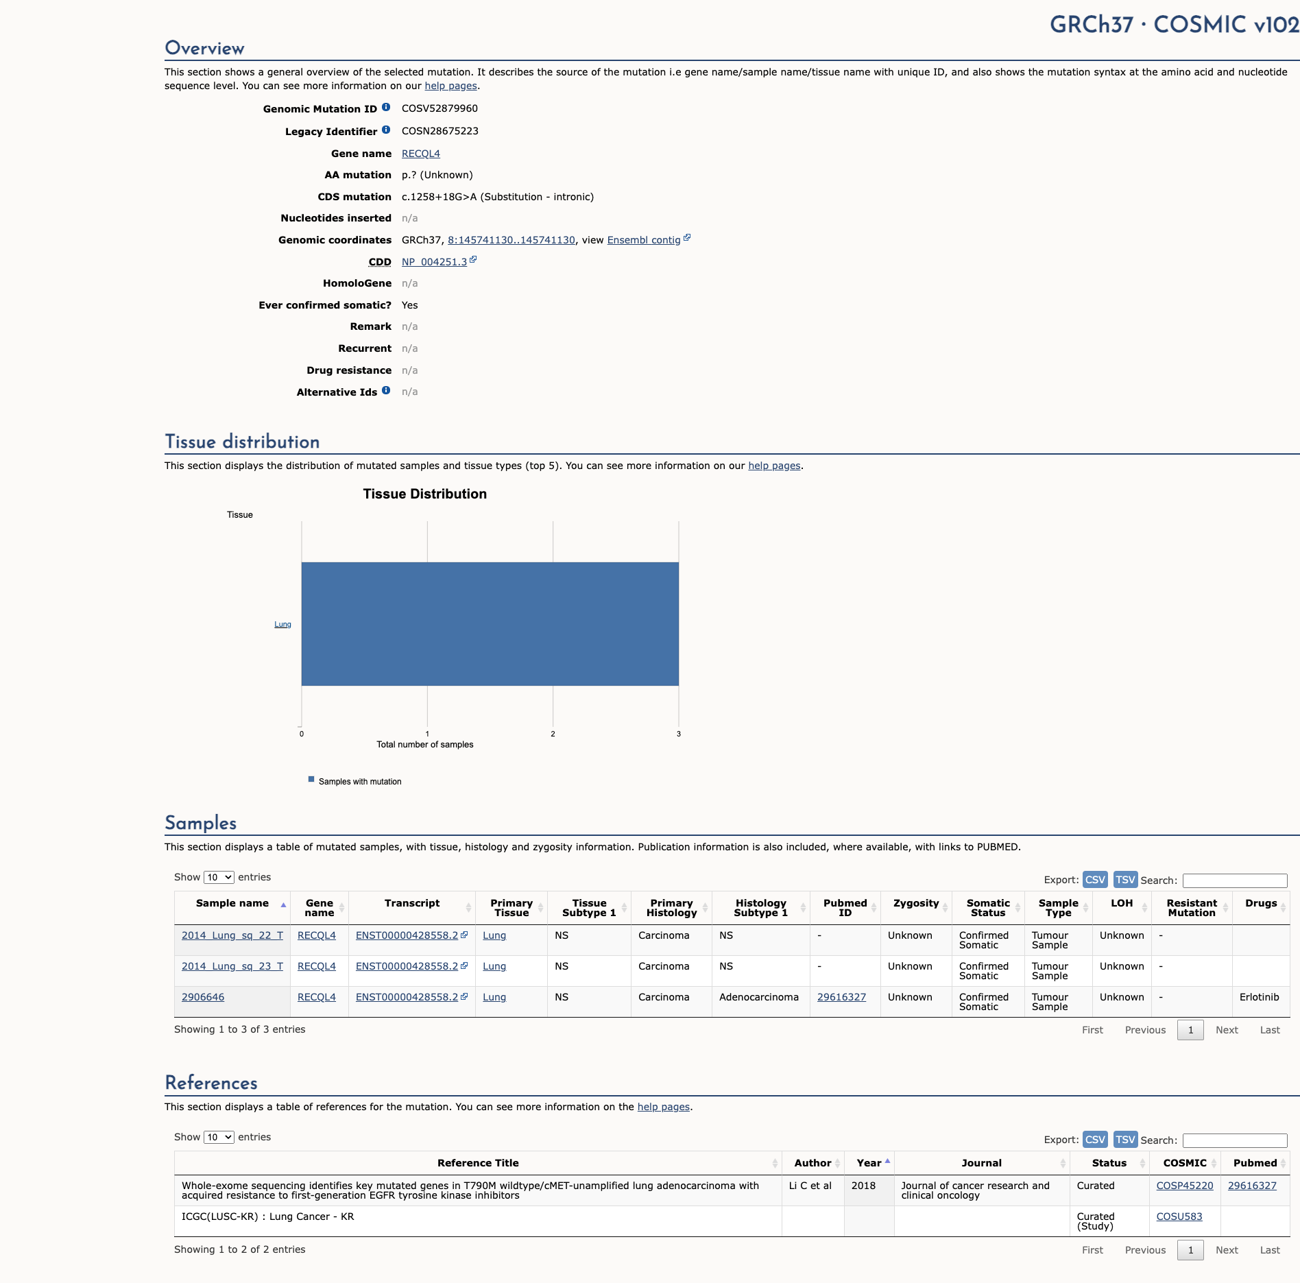The width and height of the screenshot is (1300, 1283).
Task: Sort Samples table by Histology Subtype 1
Action: click(761, 908)
